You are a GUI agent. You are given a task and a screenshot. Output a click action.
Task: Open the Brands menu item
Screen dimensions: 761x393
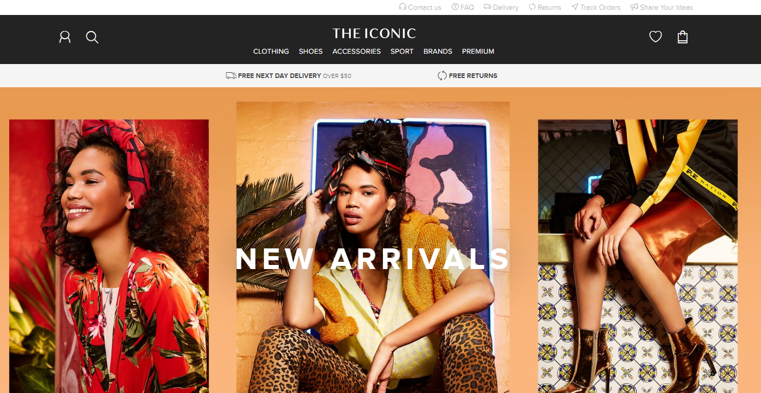click(438, 51)
